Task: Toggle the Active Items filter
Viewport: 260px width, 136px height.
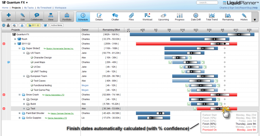Action: point(57,25)
